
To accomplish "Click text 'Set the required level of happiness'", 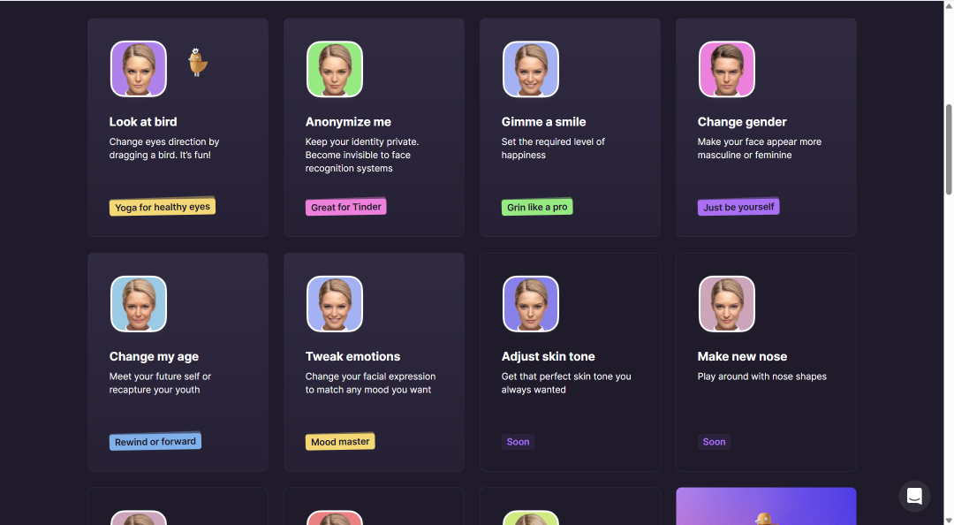I will [553, 148].
